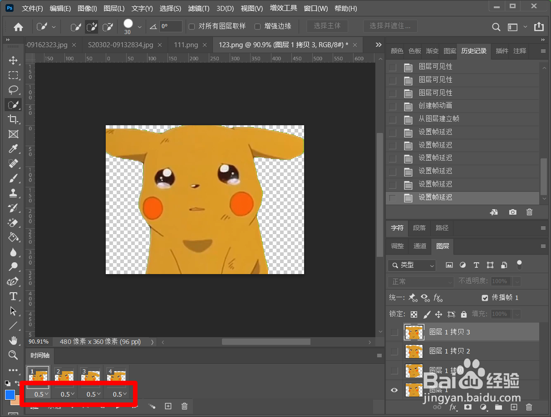The width and height of the screenshot is (551, 417).
Task: Select the Spot Healing Brush tool
Action: (13, 163)
